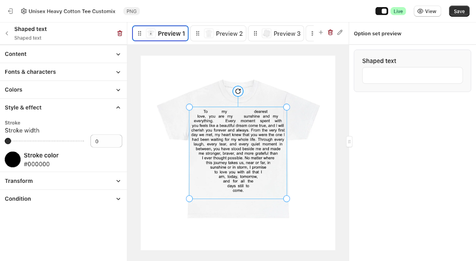Click the Shaped text layer title
476x261 pixels.
[x=30, y=29]
